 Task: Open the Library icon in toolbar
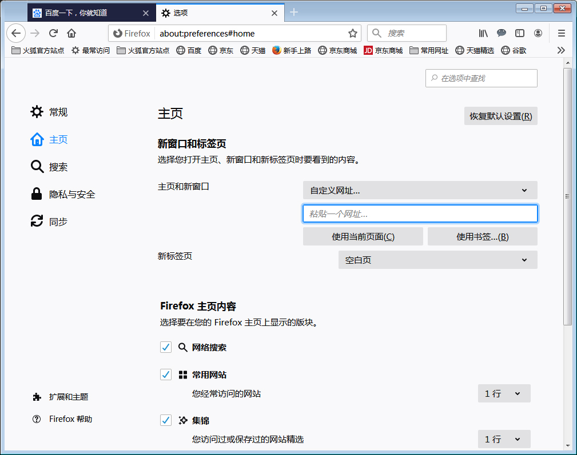(x=483, y=33)
